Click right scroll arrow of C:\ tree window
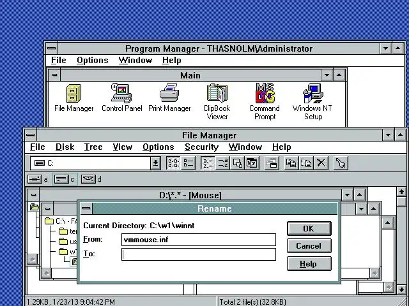This screenshot has width=409, height=306. coord(374,273)
